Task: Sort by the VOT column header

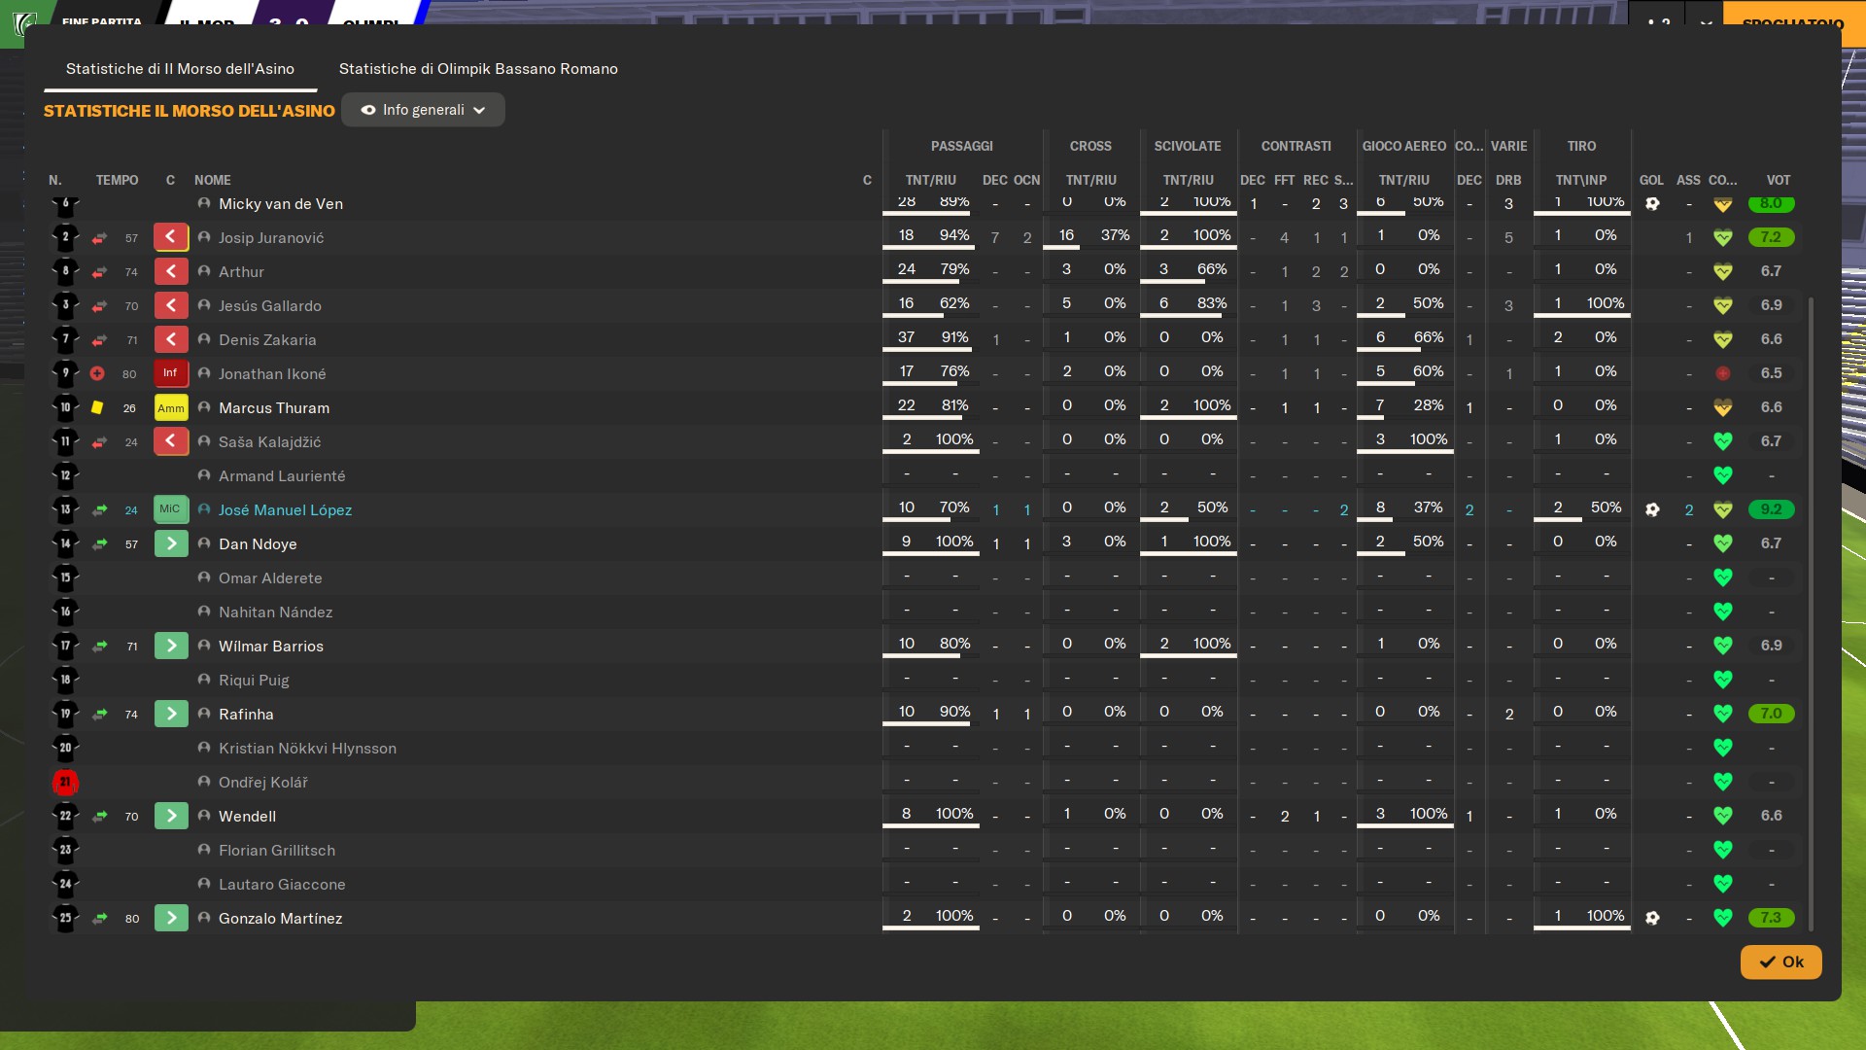Action: click(x=1778, y=180)
